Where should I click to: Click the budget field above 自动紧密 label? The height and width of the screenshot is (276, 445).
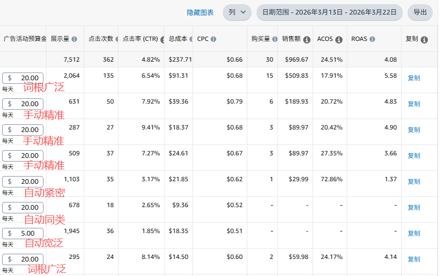tap(23, 182)
